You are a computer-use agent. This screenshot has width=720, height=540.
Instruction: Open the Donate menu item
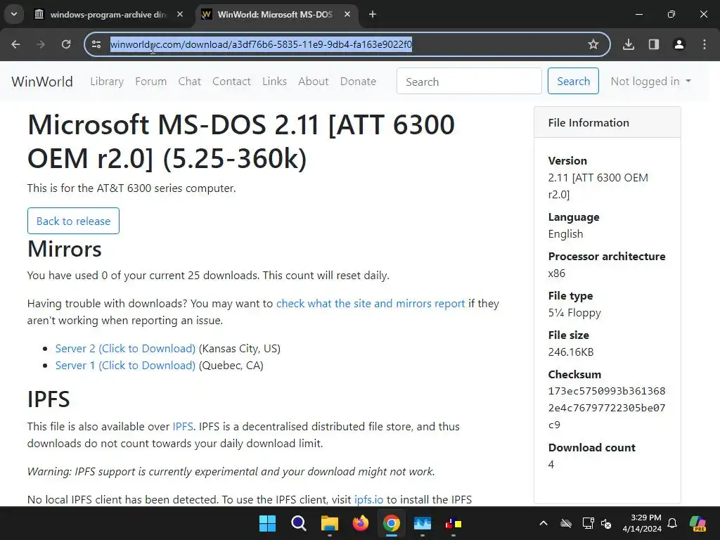click(x=358, y=82)
